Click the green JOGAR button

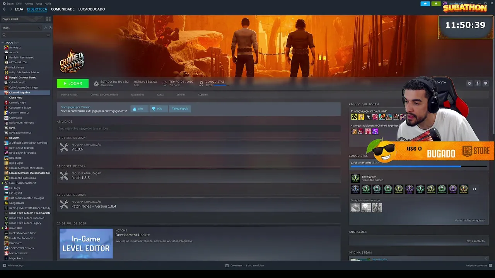point(73,83)
